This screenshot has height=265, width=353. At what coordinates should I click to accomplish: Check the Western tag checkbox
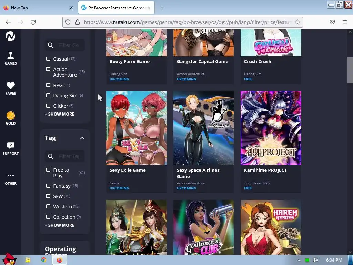48,206
